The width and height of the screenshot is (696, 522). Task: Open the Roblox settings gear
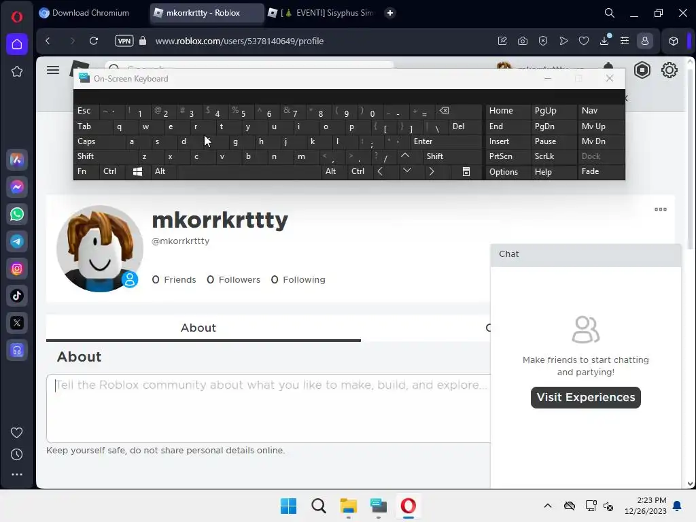point(669,70)
